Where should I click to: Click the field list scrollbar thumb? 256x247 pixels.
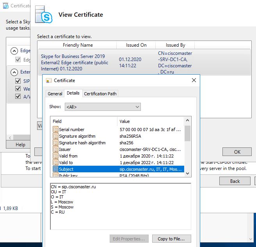(x=187, y=133)
